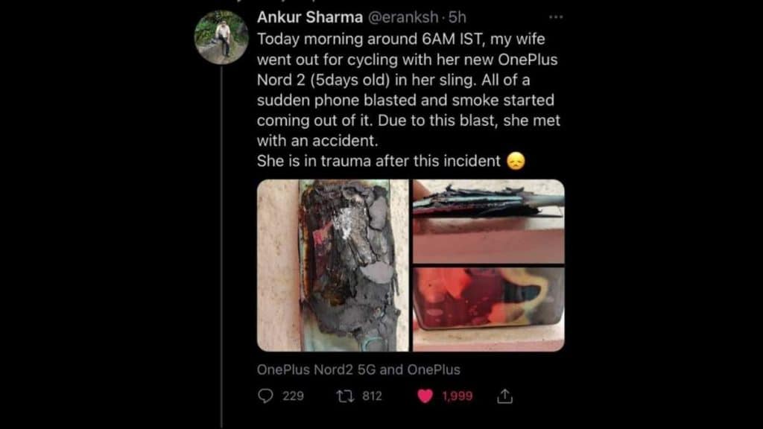The height and width of the screenshot is (429, 763).
Task: Click the Ankur Sharma display name
Action: 309,18
